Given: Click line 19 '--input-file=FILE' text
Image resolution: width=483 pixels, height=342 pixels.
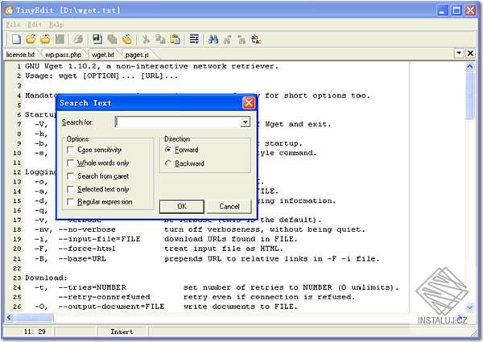Looking at the screenshot, I should (x=99, y=239).
